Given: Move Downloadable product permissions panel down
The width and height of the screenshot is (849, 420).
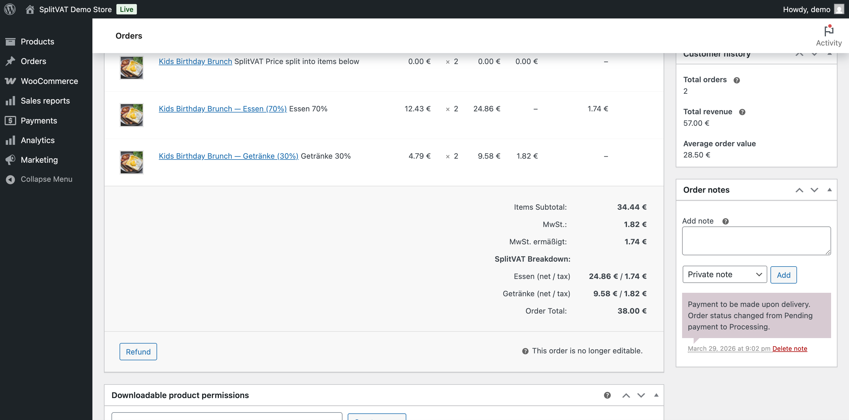Looking at the screenshot, I should click(641, 395).
